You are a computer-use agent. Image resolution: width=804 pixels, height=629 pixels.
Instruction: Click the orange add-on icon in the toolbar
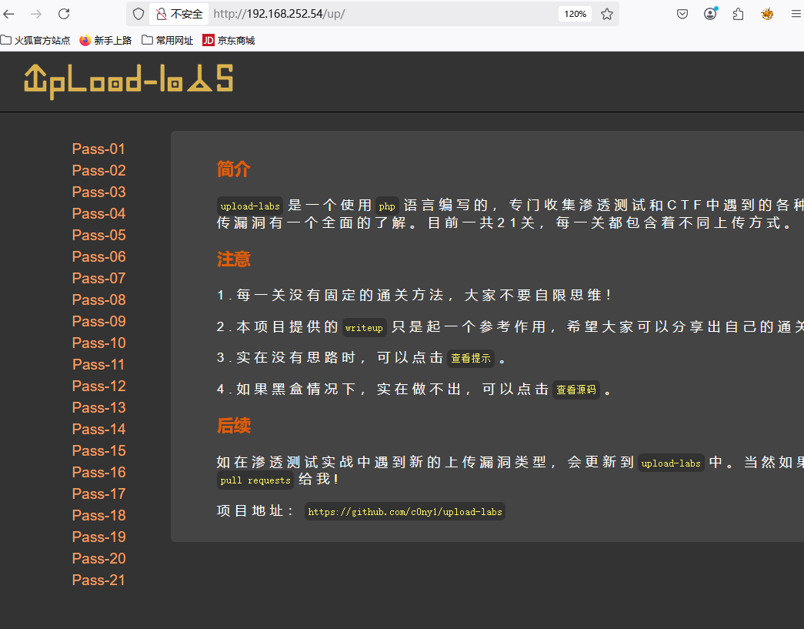click(766, 13)
